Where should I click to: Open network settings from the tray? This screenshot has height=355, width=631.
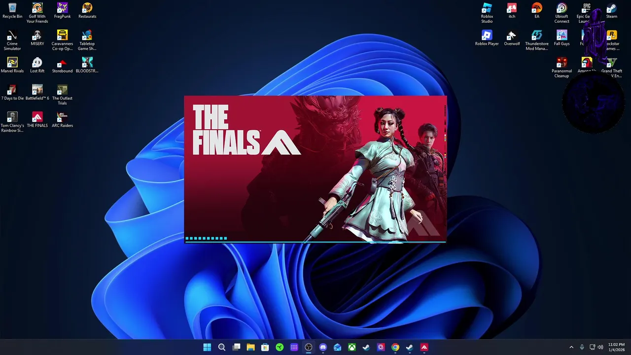592,347
